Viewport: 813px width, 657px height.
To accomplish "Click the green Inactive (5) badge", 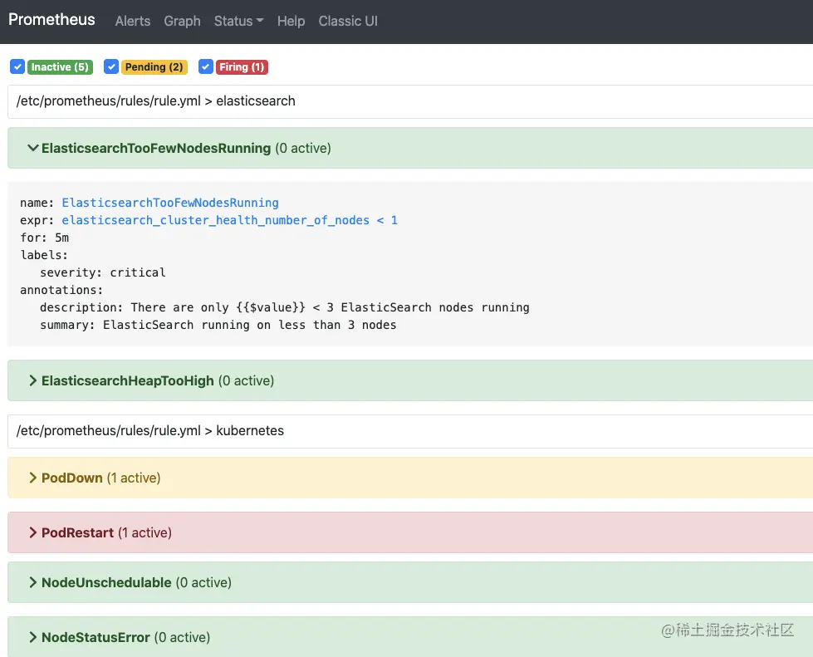I will 60,67.
